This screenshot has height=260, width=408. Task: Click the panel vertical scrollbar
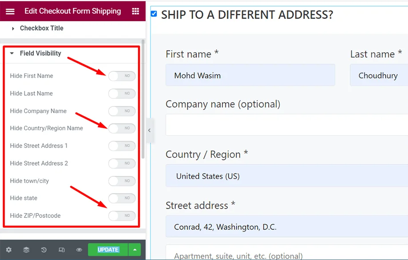coord(143,99)
